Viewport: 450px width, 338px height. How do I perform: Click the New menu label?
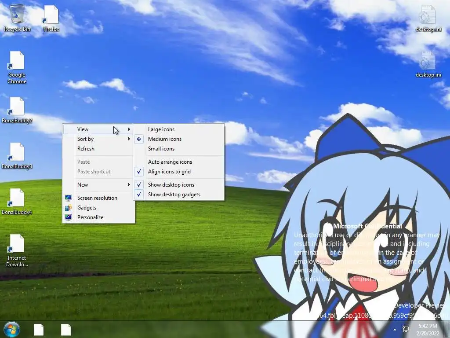pos(82,185)
